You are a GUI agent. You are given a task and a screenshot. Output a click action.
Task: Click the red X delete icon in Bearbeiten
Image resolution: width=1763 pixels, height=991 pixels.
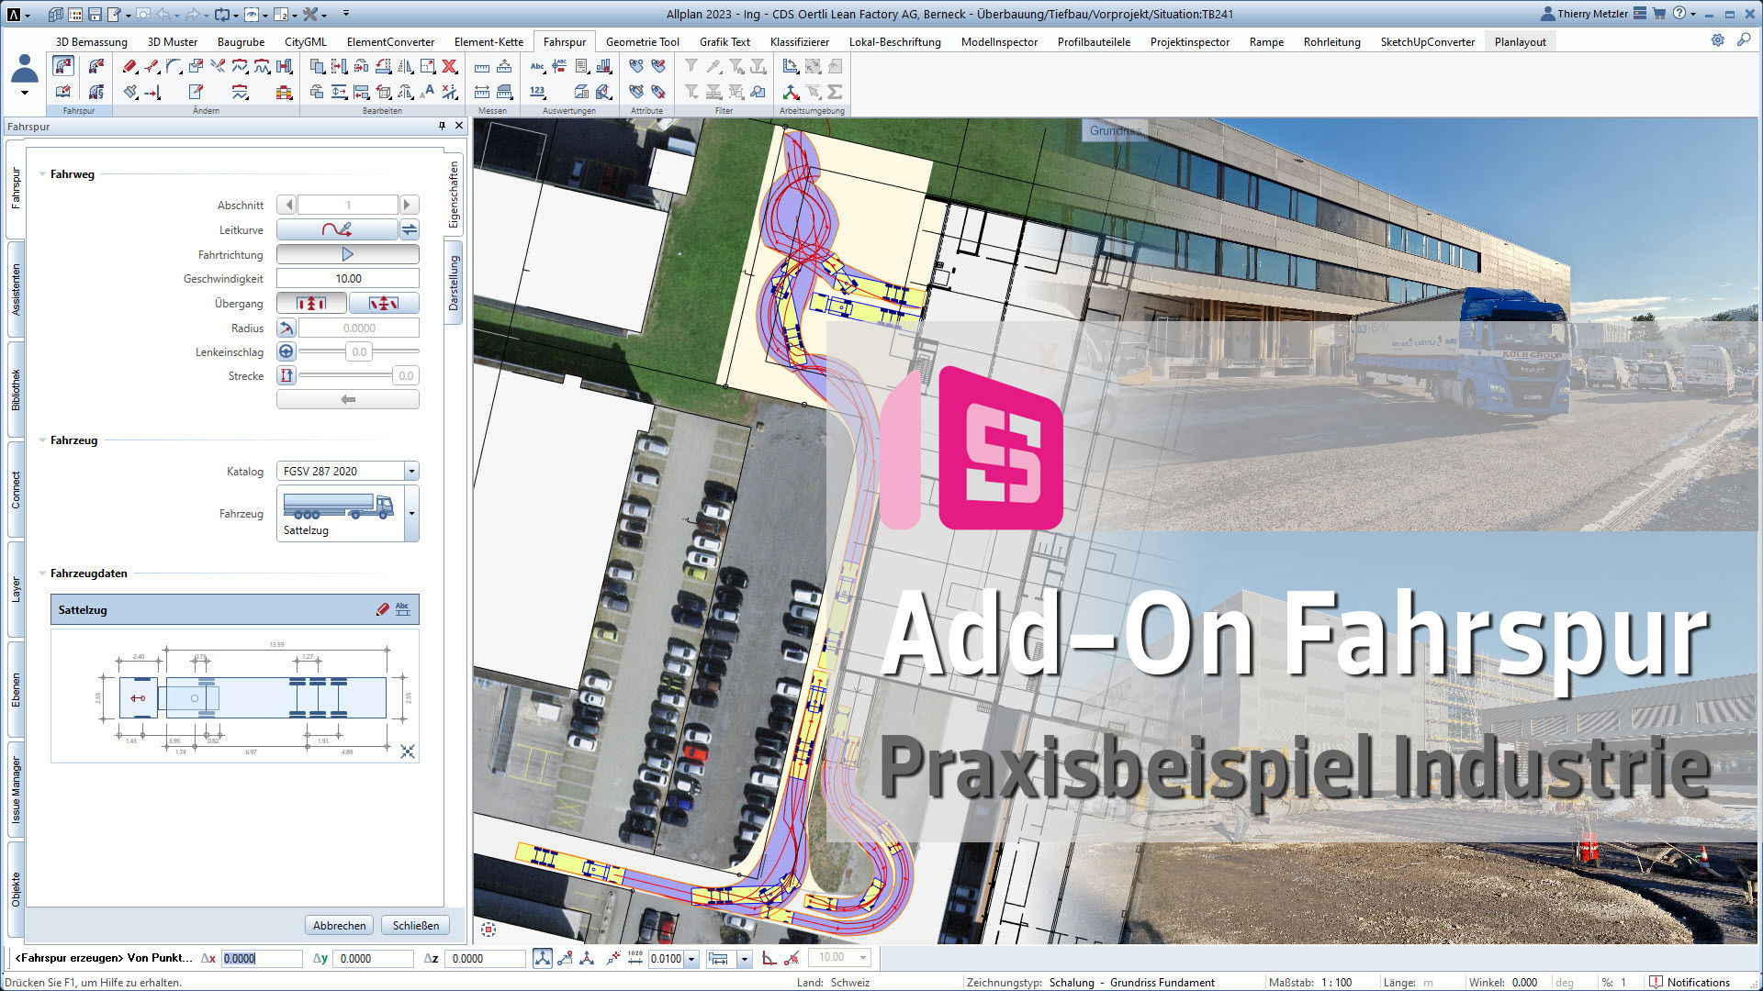[448, 66]
